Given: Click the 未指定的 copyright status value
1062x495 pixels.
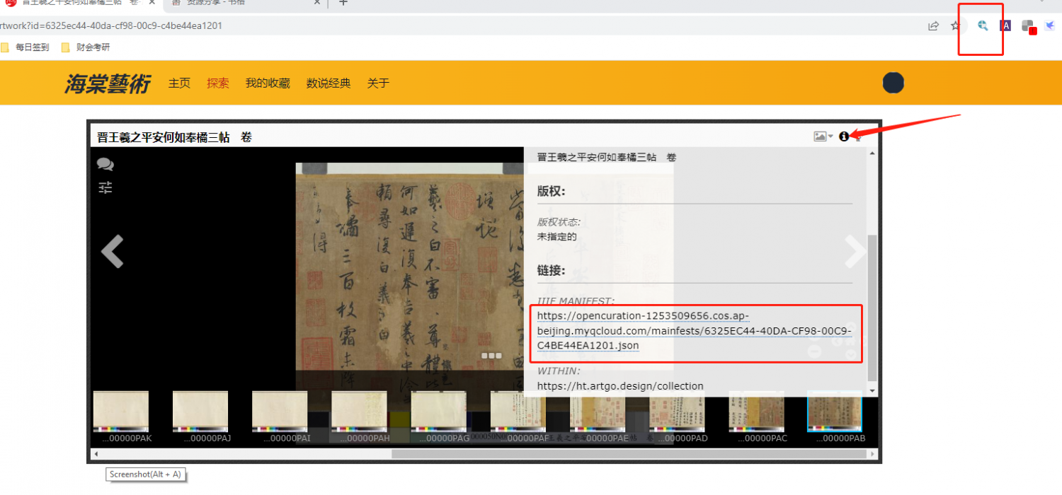Looking at the screenshot, I should [x=556, y=237].
